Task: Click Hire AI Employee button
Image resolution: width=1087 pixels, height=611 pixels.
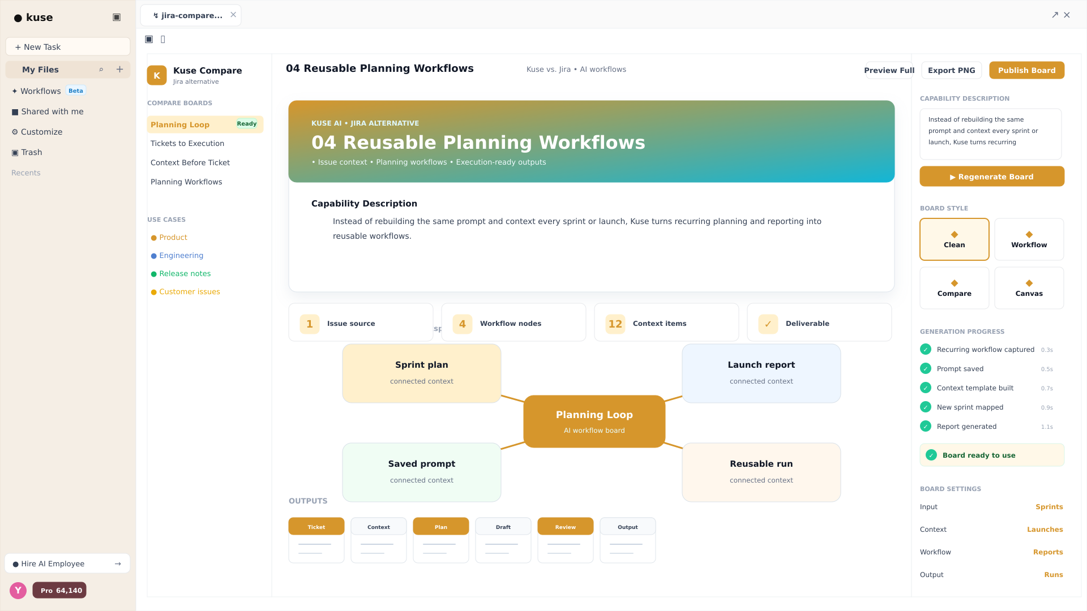Action: (67, 564)
